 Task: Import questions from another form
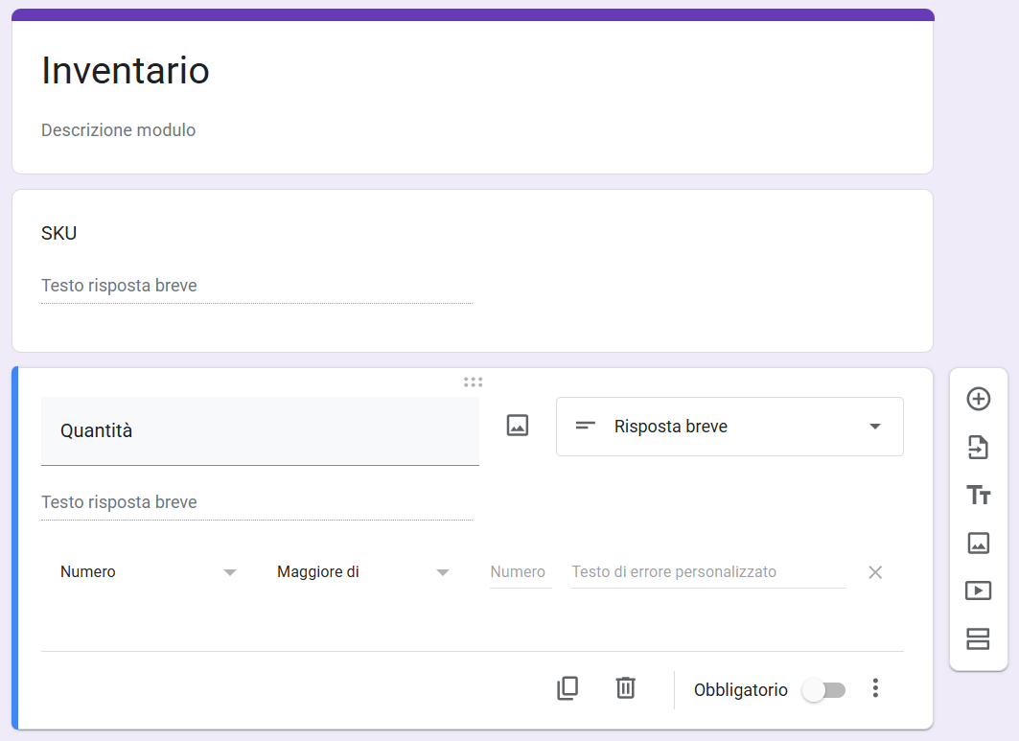coord(978,447)
